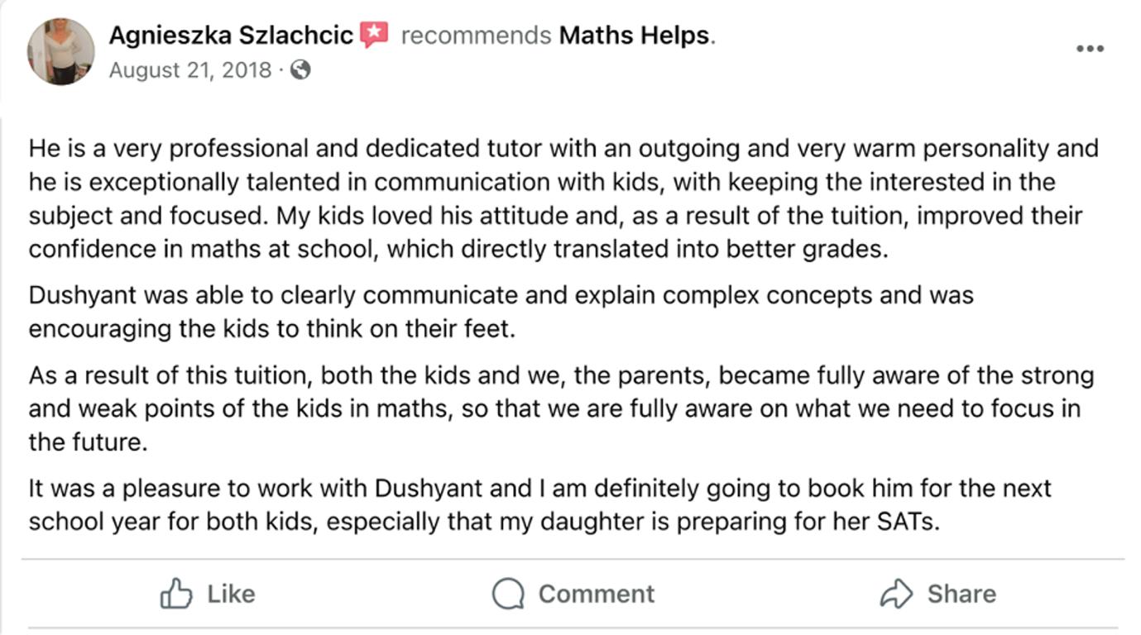
Task: Click the August 21, 2018 timestamp
Action: 190,70
